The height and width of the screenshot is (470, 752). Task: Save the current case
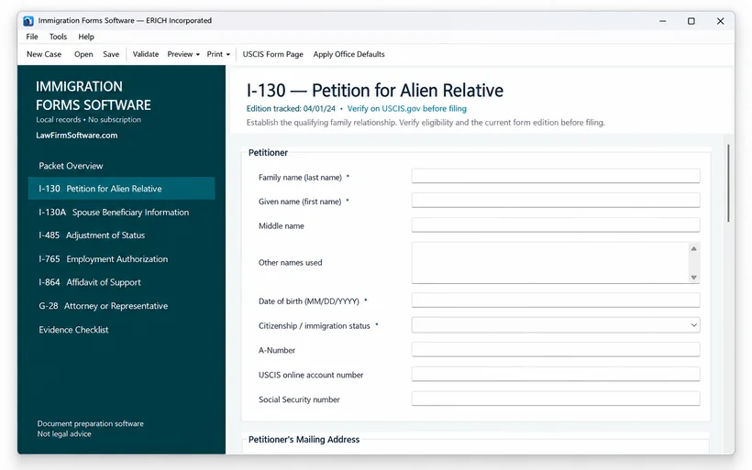point(111,54)
